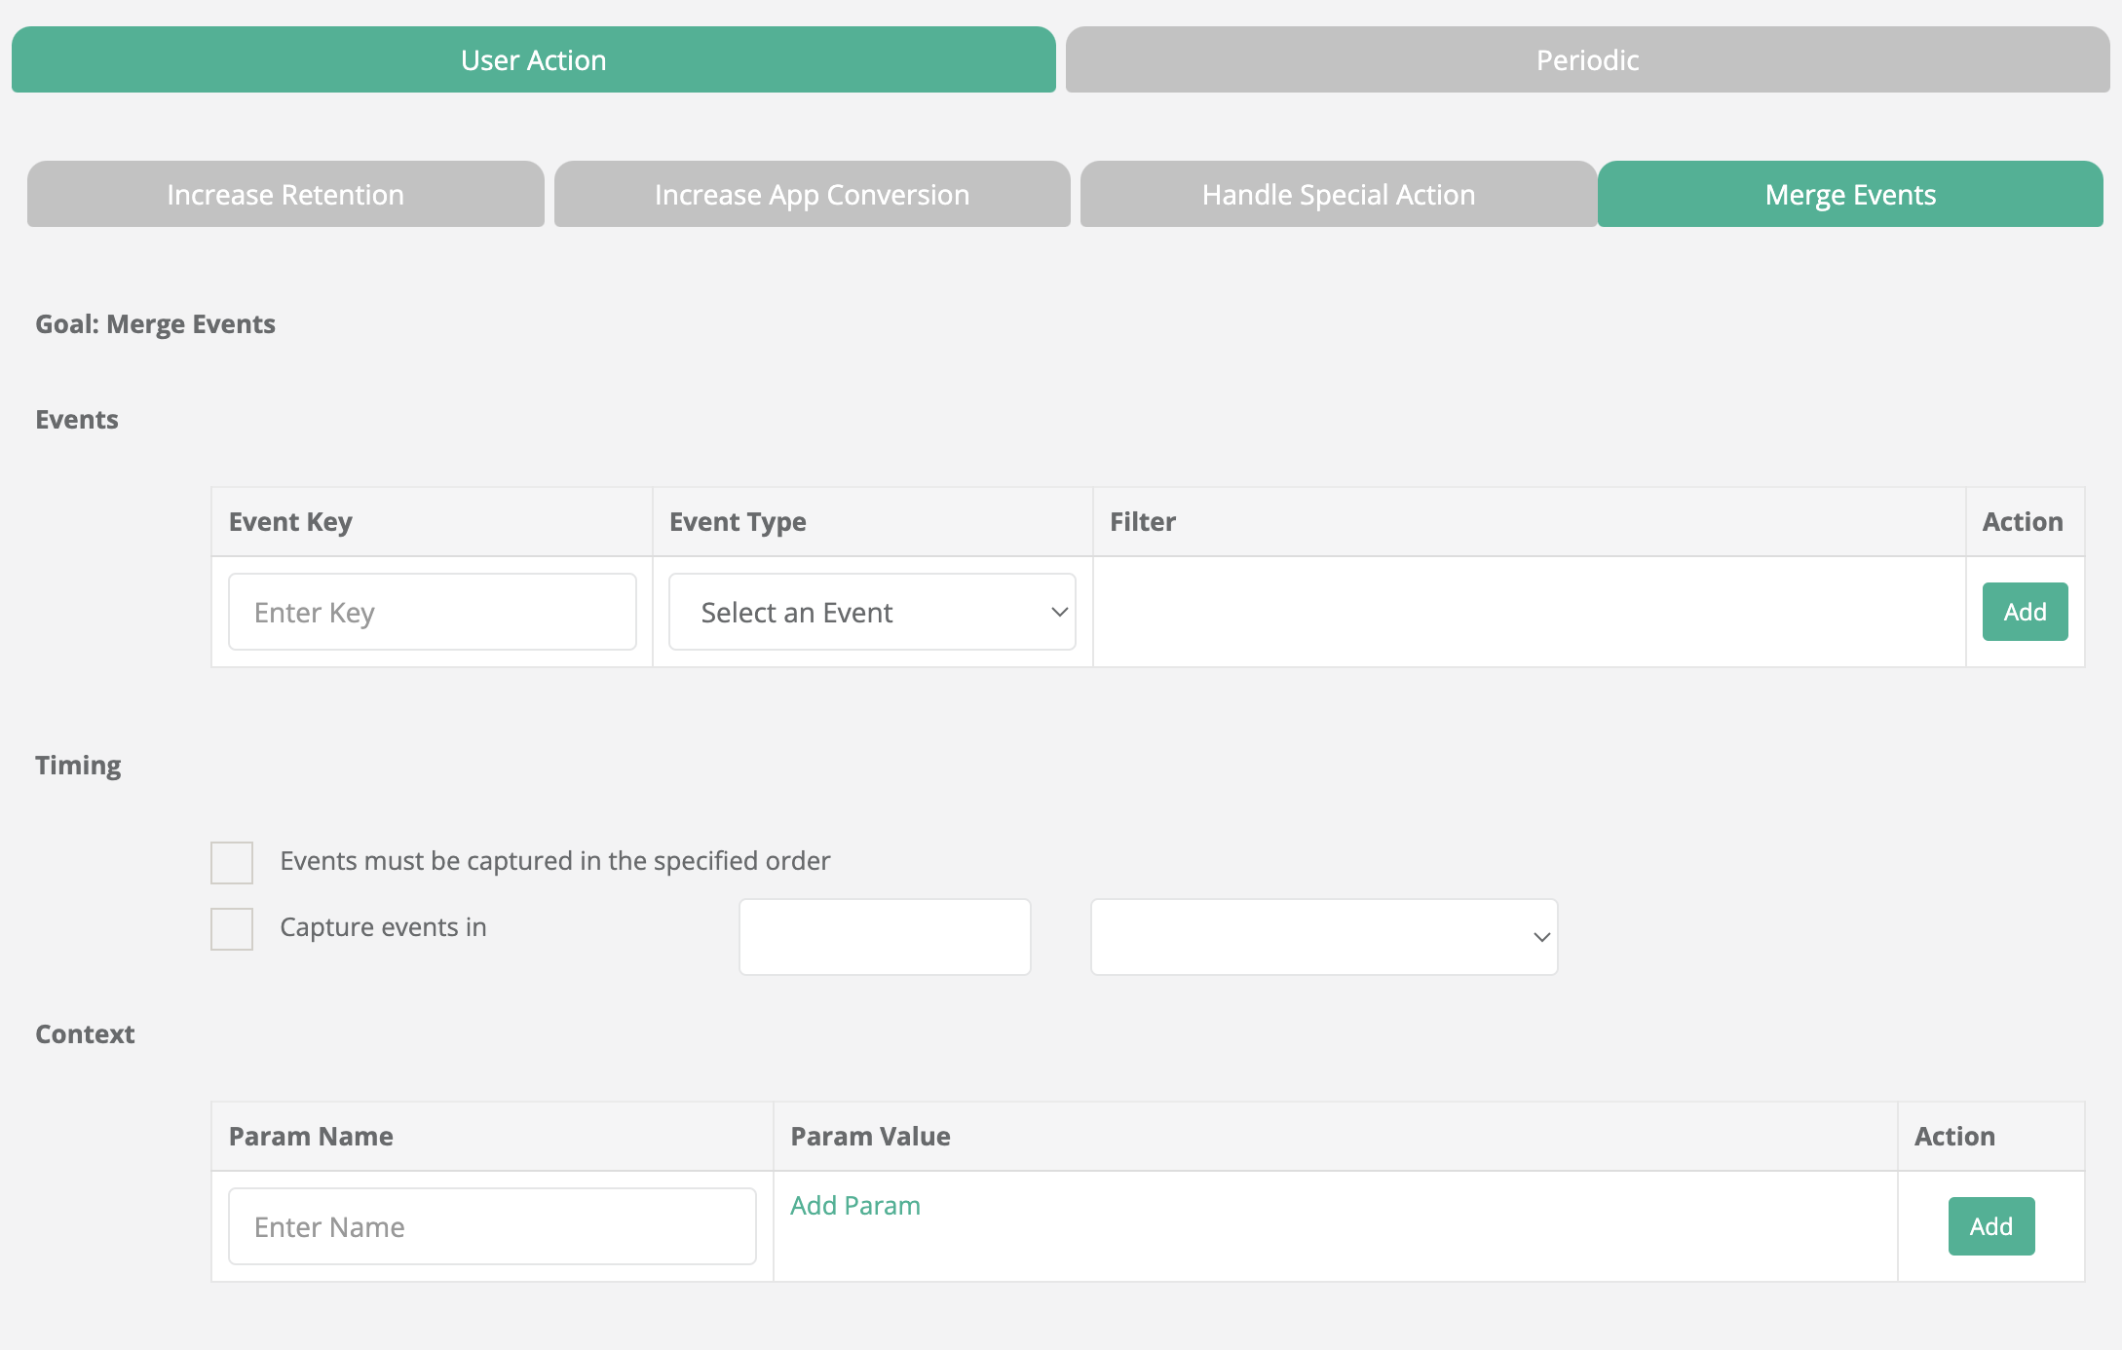
Task: Select the Increase Retention goal tab
Action: pyautogui.click(x=285, y=195)
